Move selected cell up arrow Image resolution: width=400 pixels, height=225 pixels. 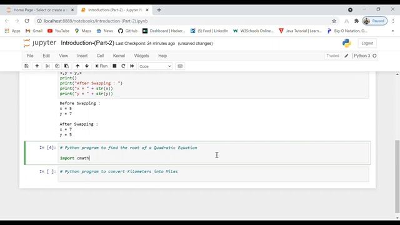coord(77,66)
